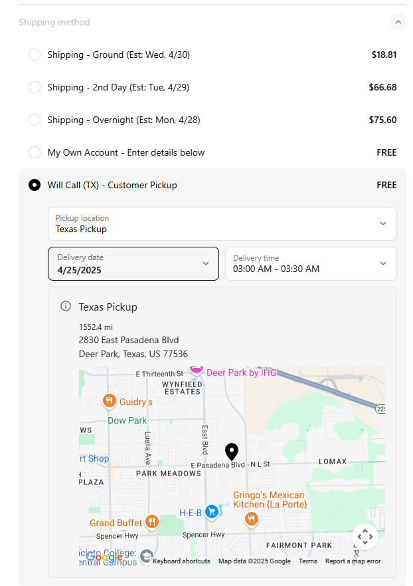413x586 pixels.
Task: Click the Deer Park by IHG hotel marker
Action: tap(196, 369)
